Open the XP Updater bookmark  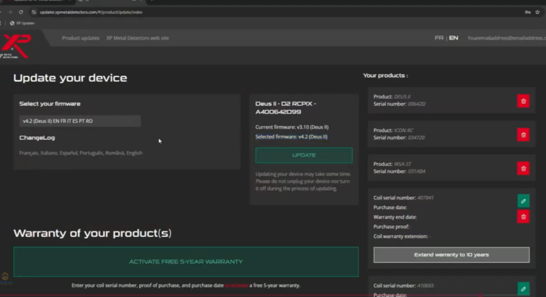[23, 23]
